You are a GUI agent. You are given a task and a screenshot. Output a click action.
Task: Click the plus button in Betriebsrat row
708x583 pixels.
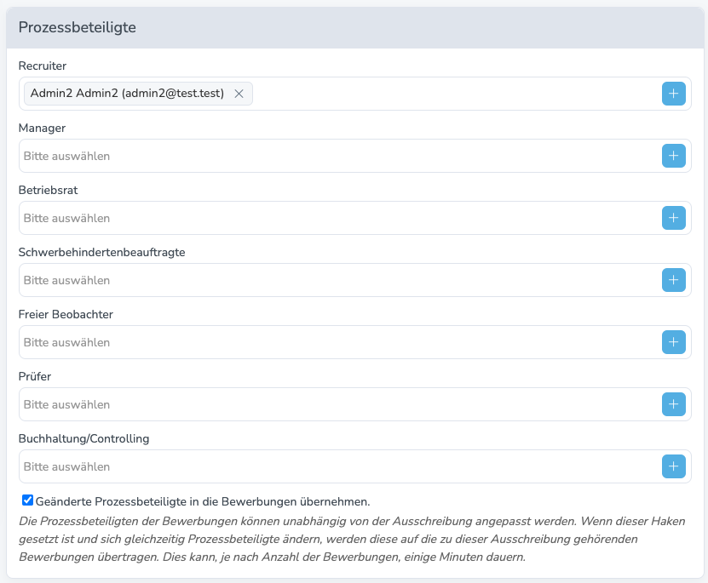click(x=673, y=218)
